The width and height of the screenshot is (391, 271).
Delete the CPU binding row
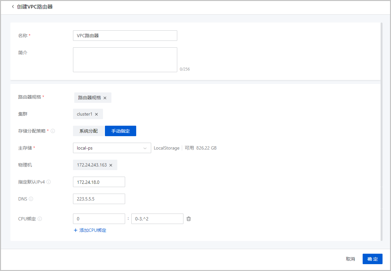click(x=189, y=219)
